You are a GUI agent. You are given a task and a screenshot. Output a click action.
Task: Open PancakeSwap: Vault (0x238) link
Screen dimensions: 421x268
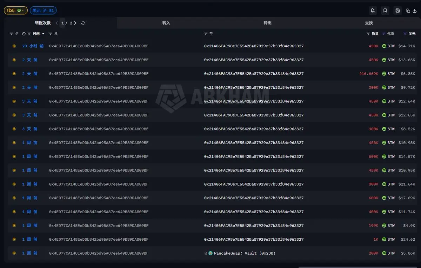coord(244,253)
